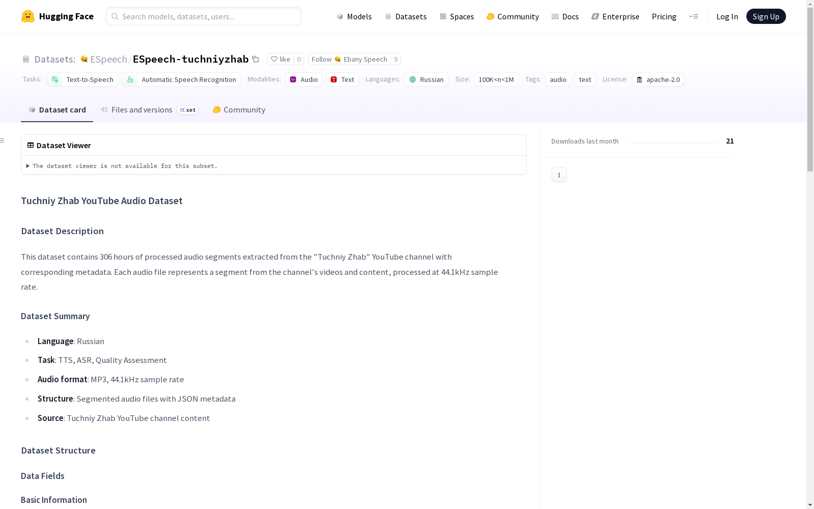This screenshot has width=814, height=509.
Task: Open Docs from the top navigation
Action: (x=565, y=16)
